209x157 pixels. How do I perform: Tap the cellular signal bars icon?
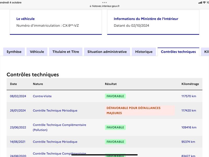tap(200, 3)
